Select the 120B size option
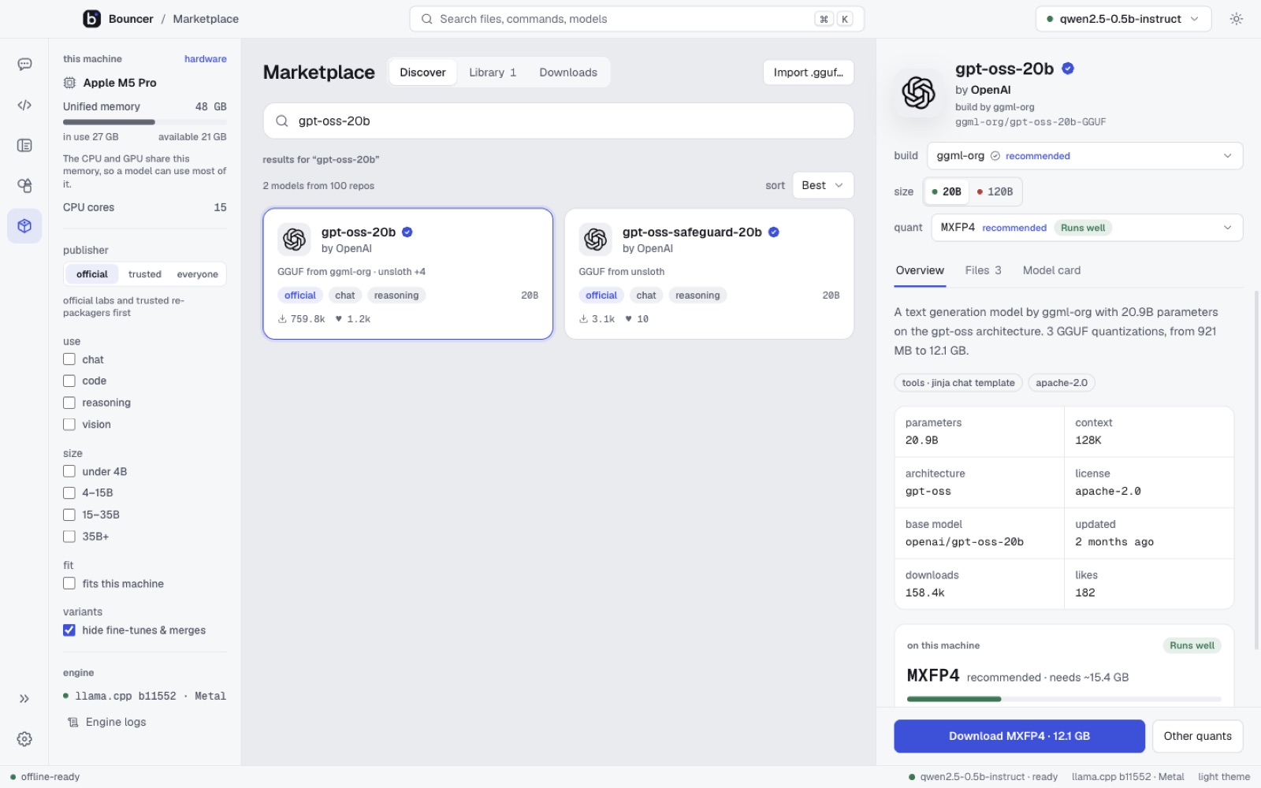Image resolution: width=1261 pixels, height=788 pixels. click(995, 191)
